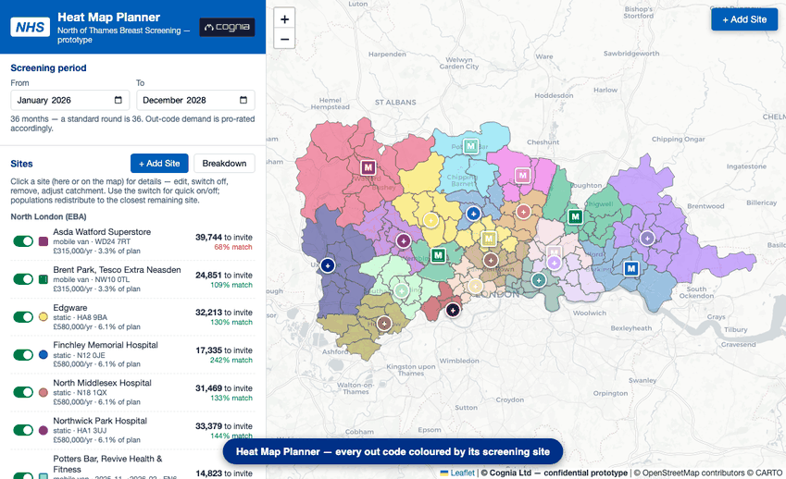Open the From date calendar picker icon
The image size is (786, 479).
point(119,100)
